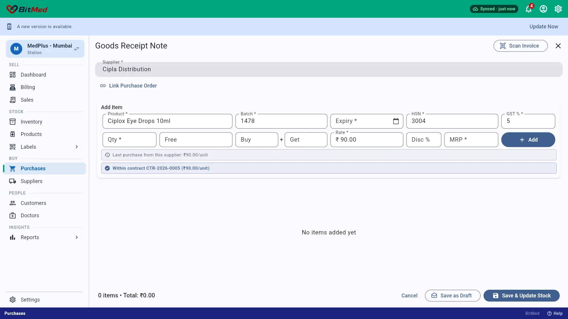Click the Doctors medical bag icon
This screenshot has width=568, height=319.
tap(12, 216)
